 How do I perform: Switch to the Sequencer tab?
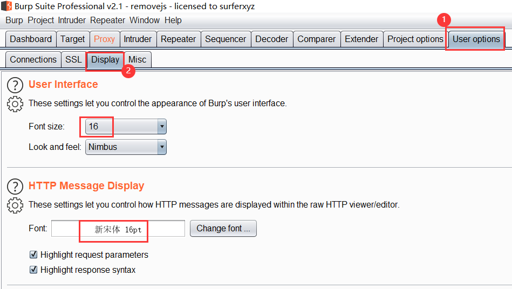coord(226,39)
